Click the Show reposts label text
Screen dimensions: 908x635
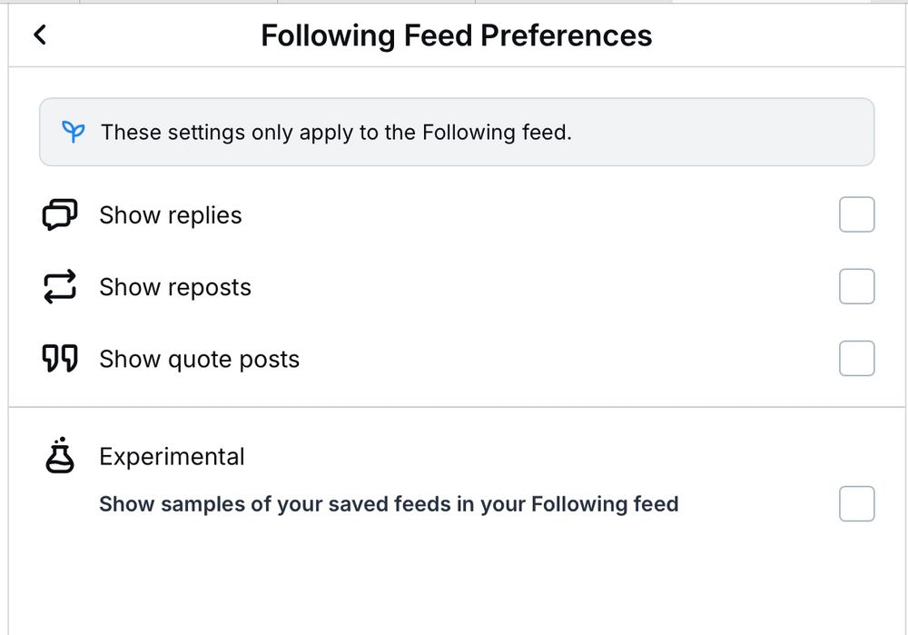[x=175, y=287]
